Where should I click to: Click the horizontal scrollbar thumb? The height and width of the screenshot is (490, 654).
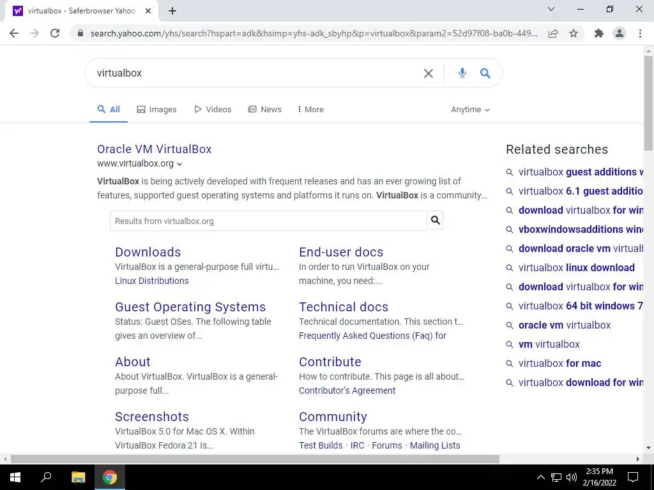255,459
